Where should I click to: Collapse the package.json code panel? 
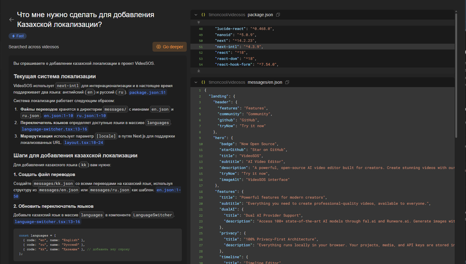(x=196, y=15)
